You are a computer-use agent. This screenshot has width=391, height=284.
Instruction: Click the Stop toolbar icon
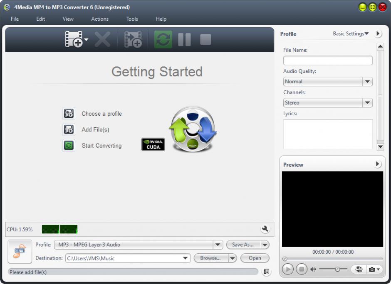pyautogui.click(x=206, y=39)
